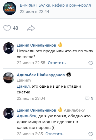The height and width of the screenshot is (140, 96).
Task: Like Адильбек's comment with 9 likes
Action: [87, 98]
